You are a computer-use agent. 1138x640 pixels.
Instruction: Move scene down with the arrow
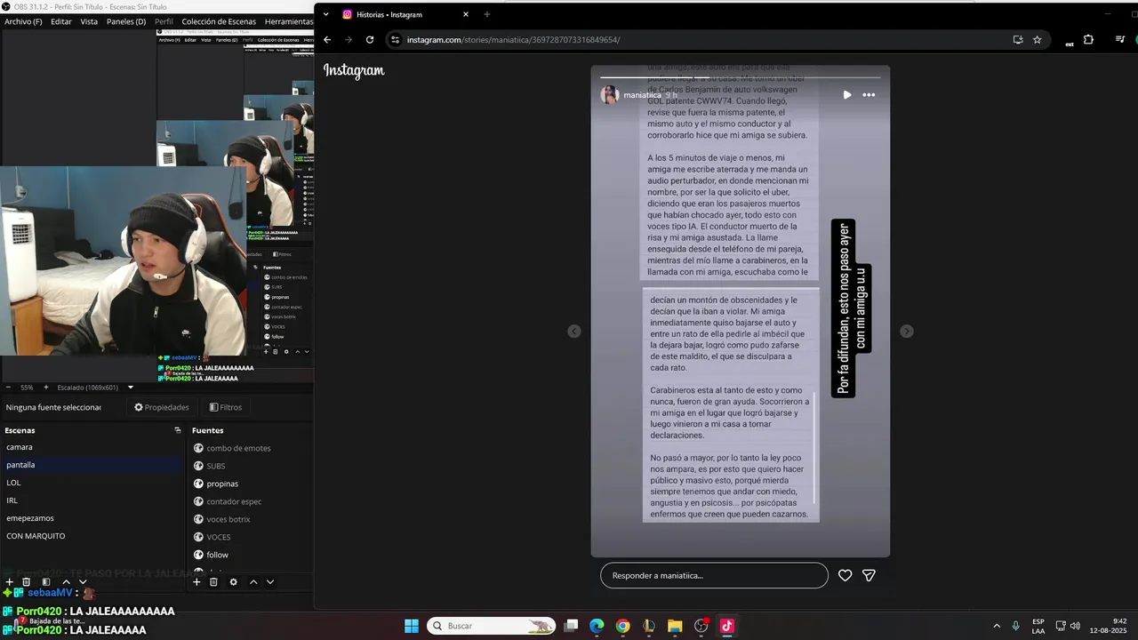tap(83, 582)
